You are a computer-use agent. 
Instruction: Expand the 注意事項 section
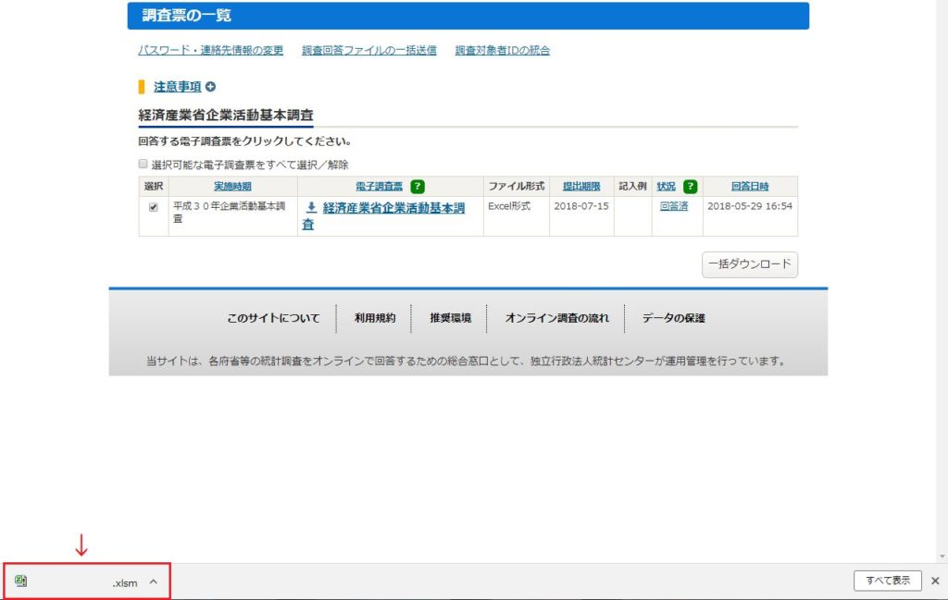[x=177, y=87]
